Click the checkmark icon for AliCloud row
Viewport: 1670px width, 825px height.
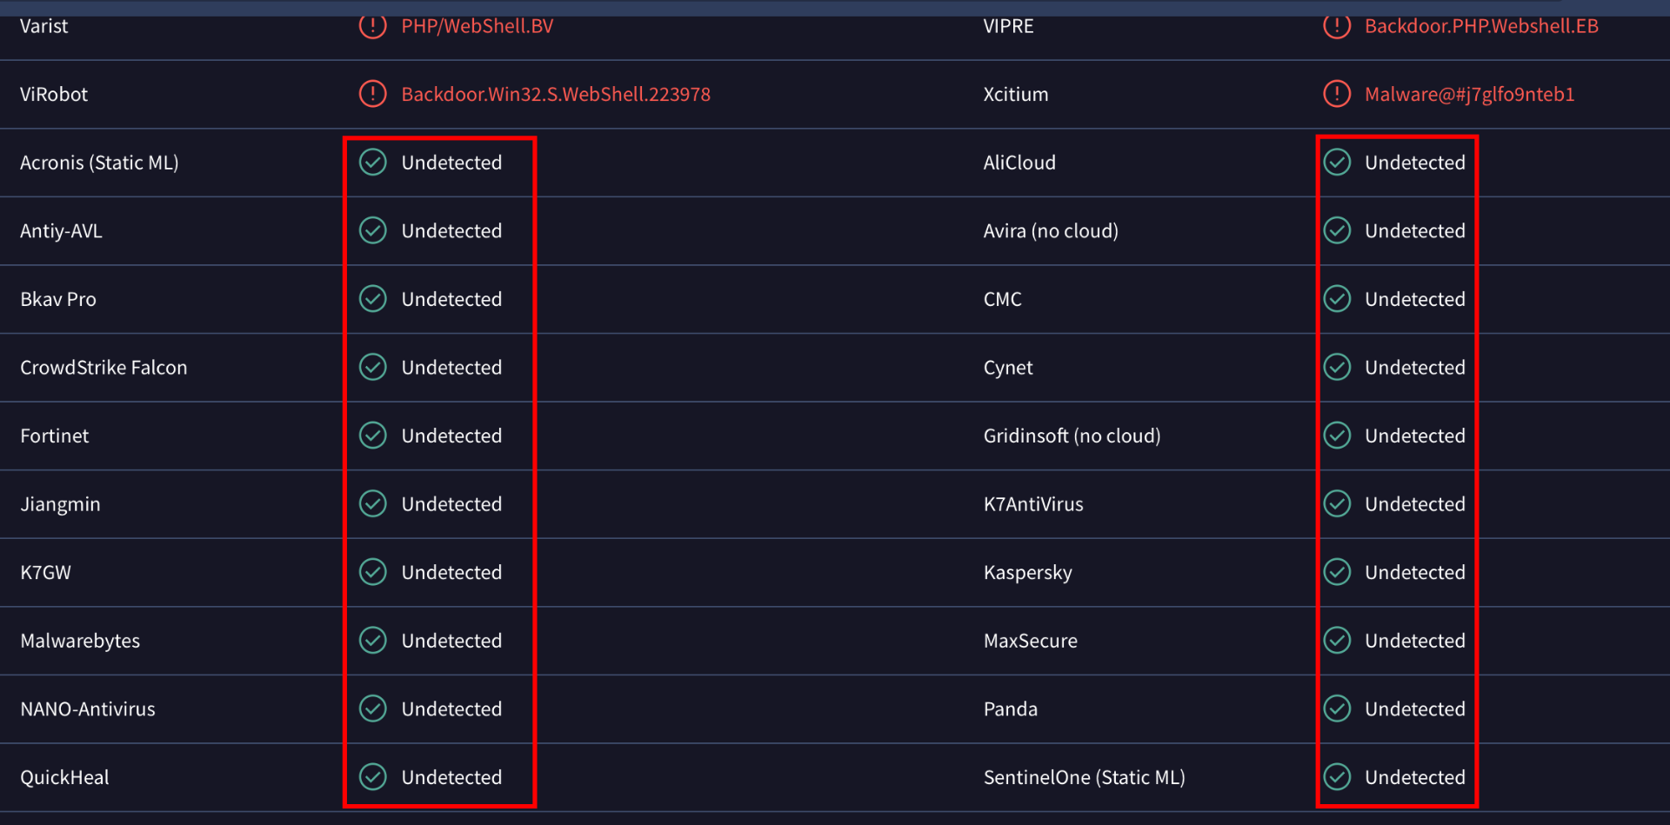[1337, 163]
